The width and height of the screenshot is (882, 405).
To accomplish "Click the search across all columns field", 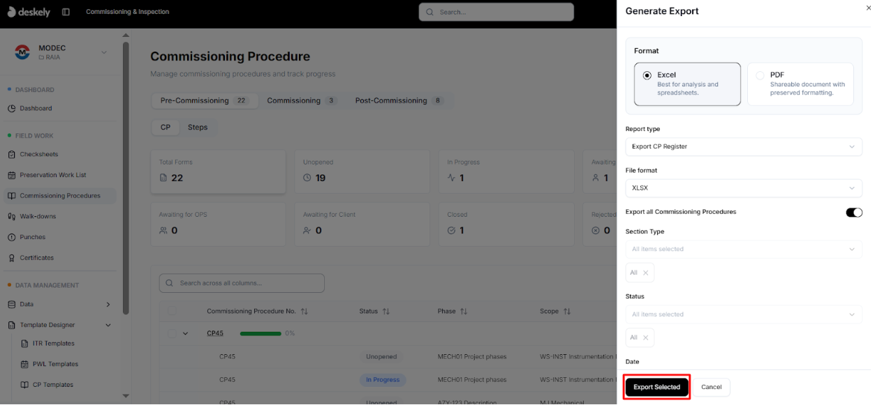I will click(242, 282).
